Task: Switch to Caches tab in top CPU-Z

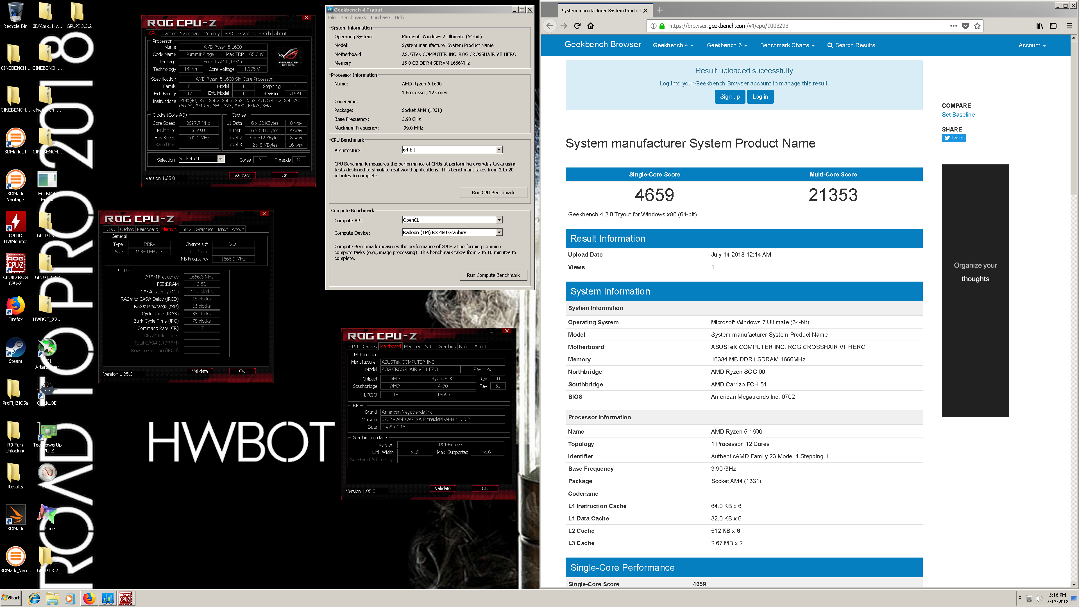Action: point(169,33)
